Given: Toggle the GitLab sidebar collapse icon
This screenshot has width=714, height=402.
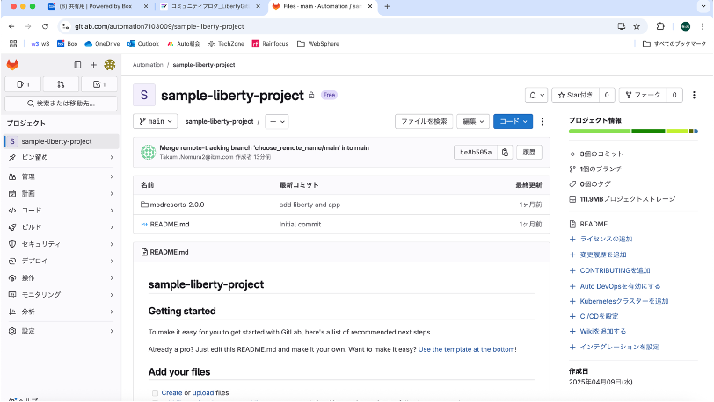Looking at the screenshot, I should 77,65.
